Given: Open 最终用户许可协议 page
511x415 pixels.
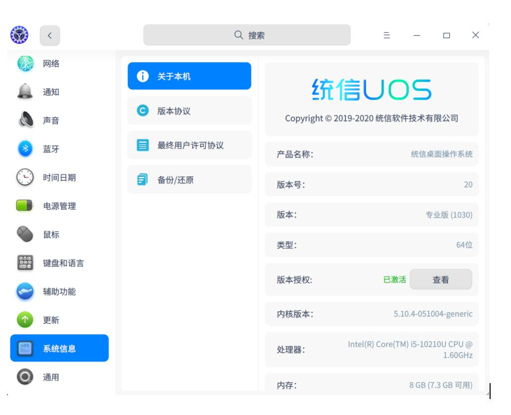Looking at the screenshot, I should 189,145.
